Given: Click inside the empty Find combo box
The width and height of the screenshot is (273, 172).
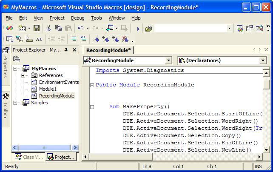Looking at the screenshot, I should point(191,28).
